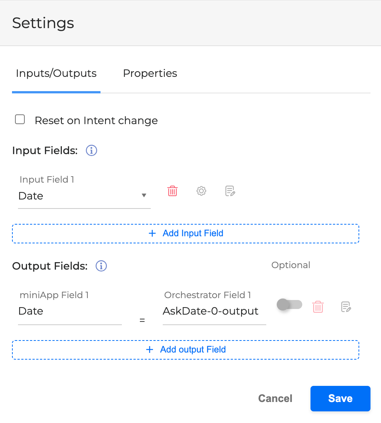Switch to the Properties tab
This screenshot has width=381, height=423.
click(x=150, y=73)
